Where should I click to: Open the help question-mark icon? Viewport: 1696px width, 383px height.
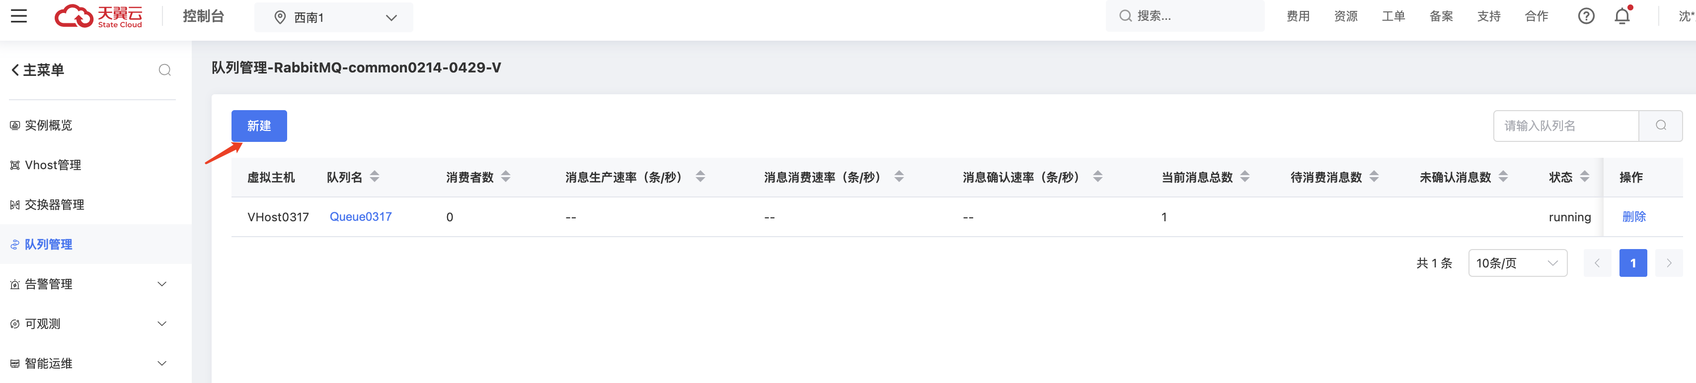pos(1587,16)
